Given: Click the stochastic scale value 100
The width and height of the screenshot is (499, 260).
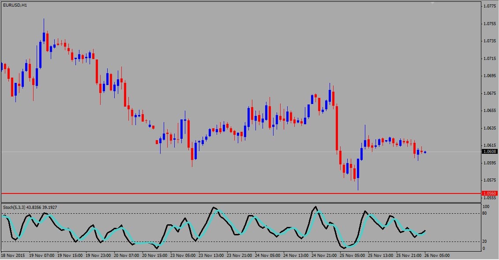Looking at the screenshot, I should click(x=486, y=207).
